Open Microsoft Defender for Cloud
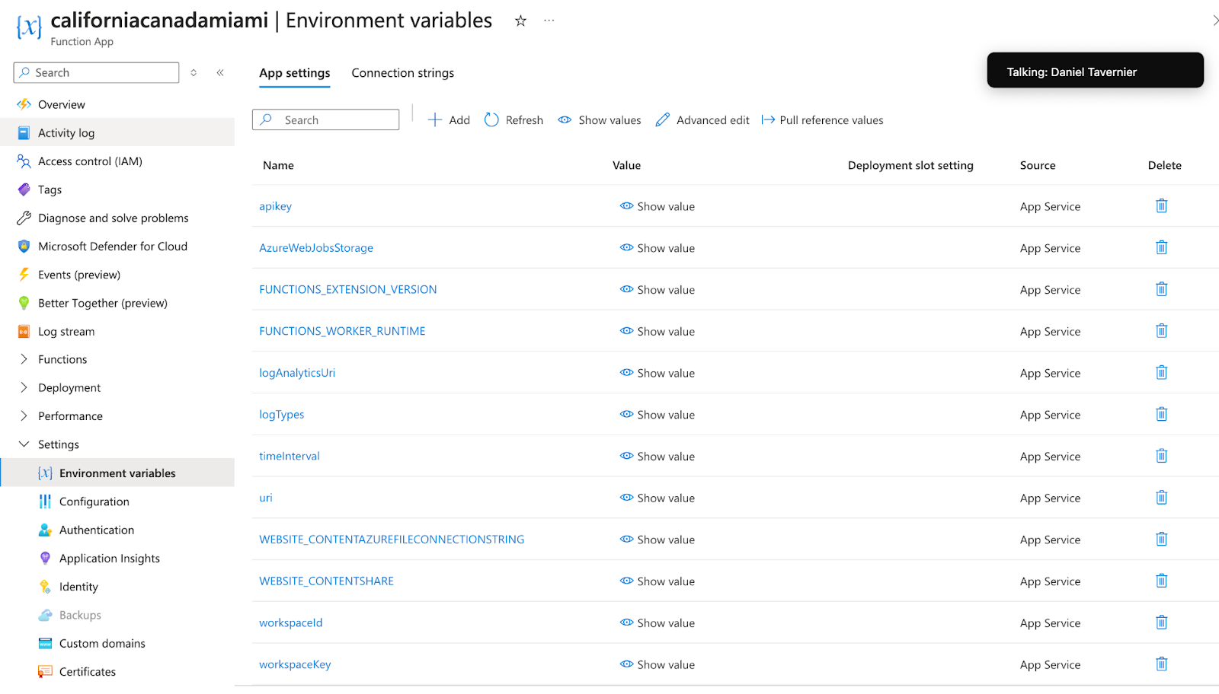 click(113, 247)
